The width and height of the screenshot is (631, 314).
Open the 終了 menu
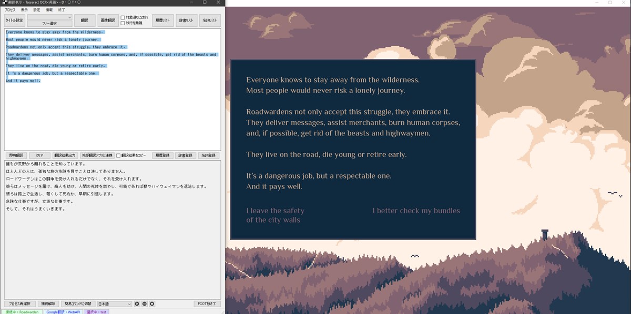click(62, 9)
